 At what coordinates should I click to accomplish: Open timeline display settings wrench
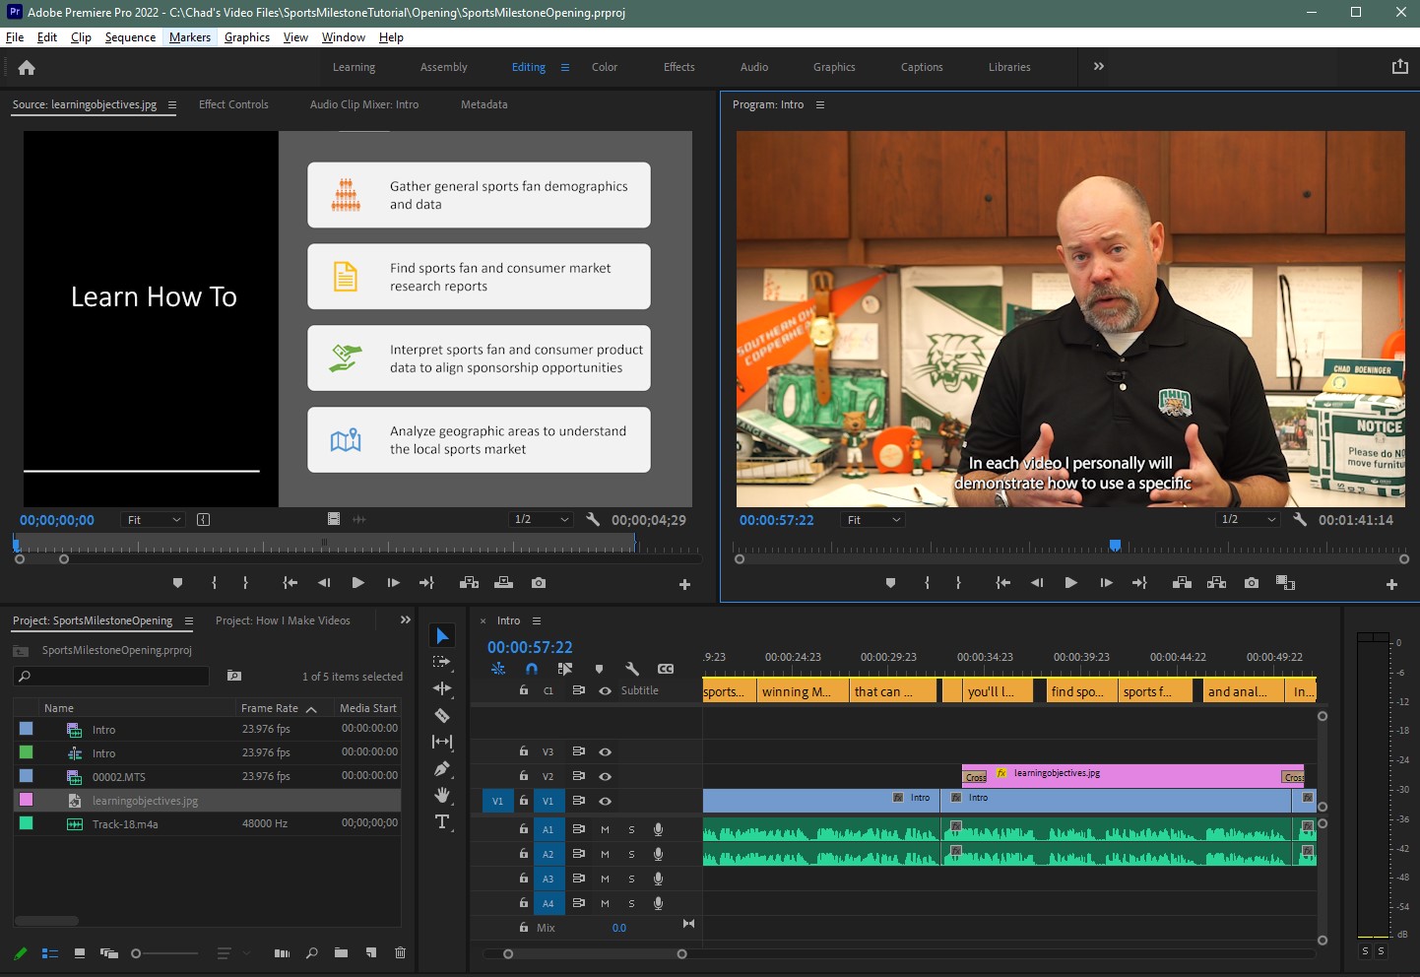(x=632, y=669)
